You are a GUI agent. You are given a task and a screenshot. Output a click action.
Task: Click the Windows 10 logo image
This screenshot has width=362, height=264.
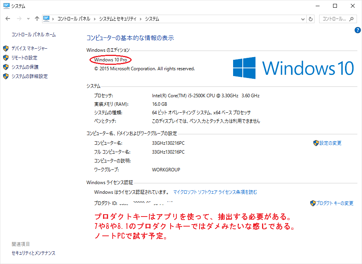[293, 68]
